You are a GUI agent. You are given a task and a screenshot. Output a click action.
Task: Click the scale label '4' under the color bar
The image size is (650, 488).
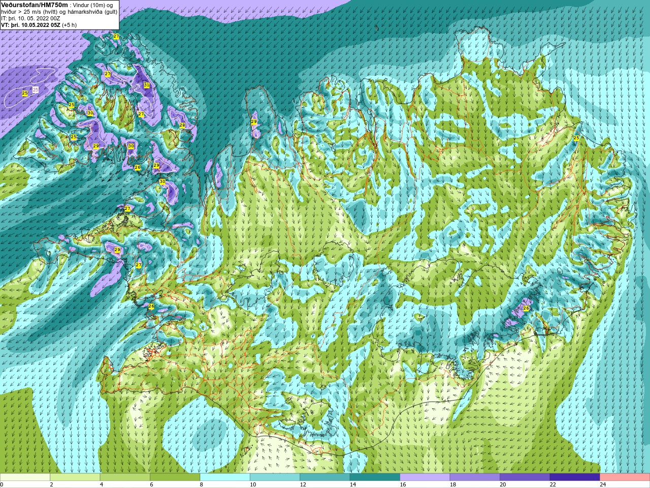click(102, 484)
